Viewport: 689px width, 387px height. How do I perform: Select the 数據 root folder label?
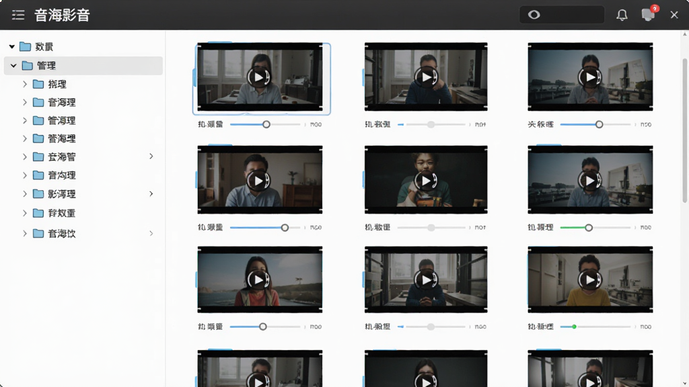44,46
